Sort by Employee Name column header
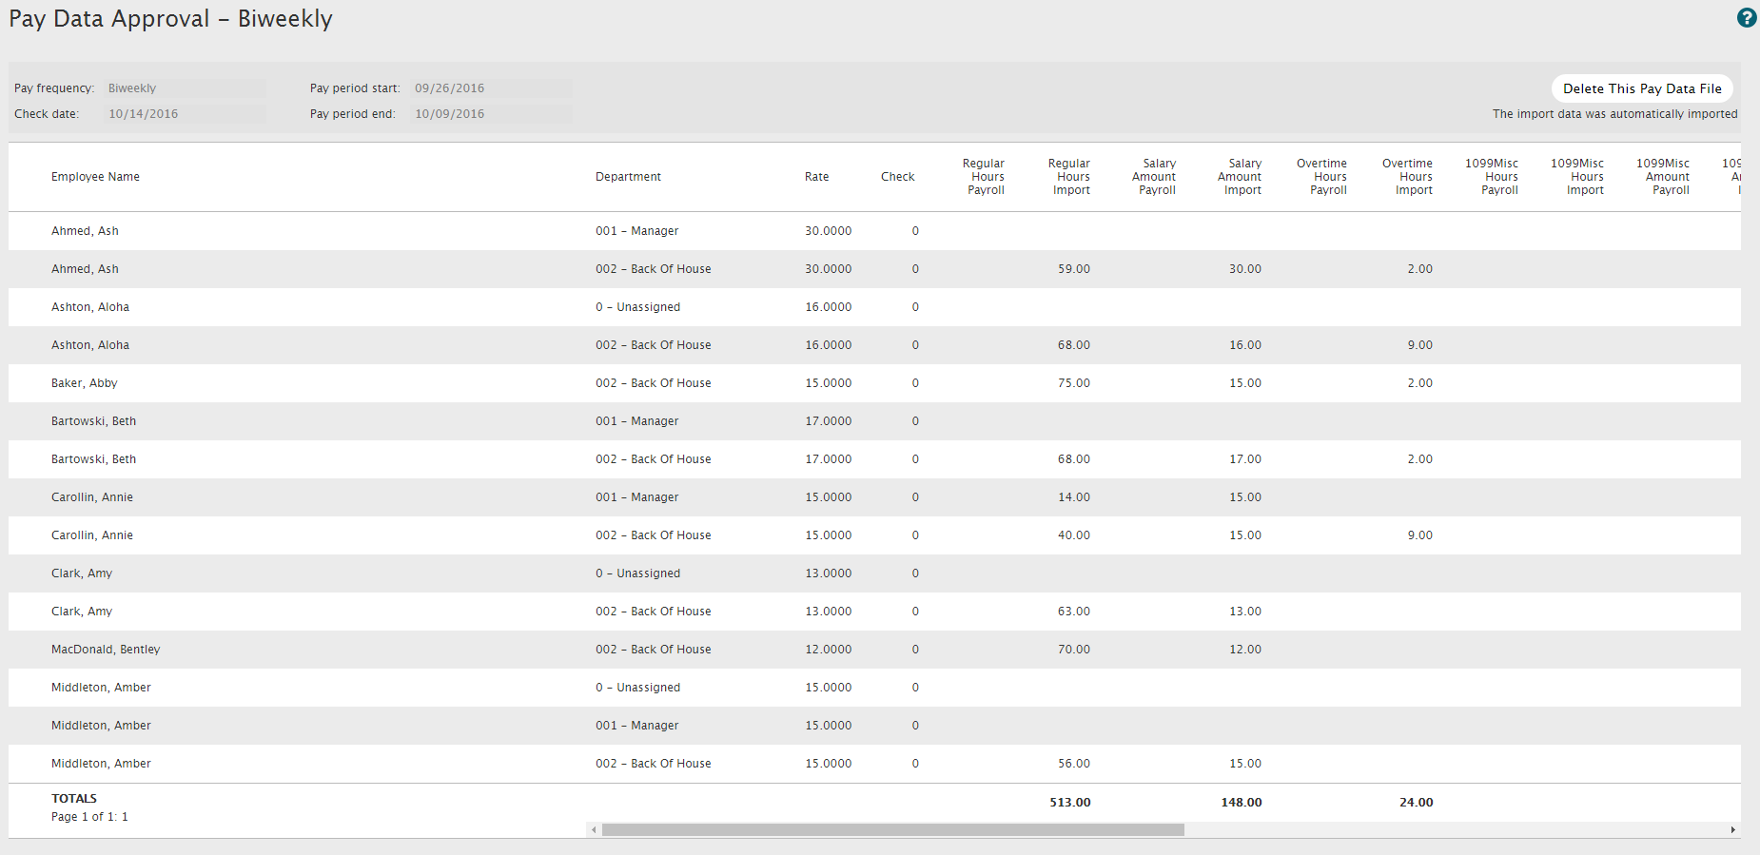 pyautogui.click(x=95, y=177)
